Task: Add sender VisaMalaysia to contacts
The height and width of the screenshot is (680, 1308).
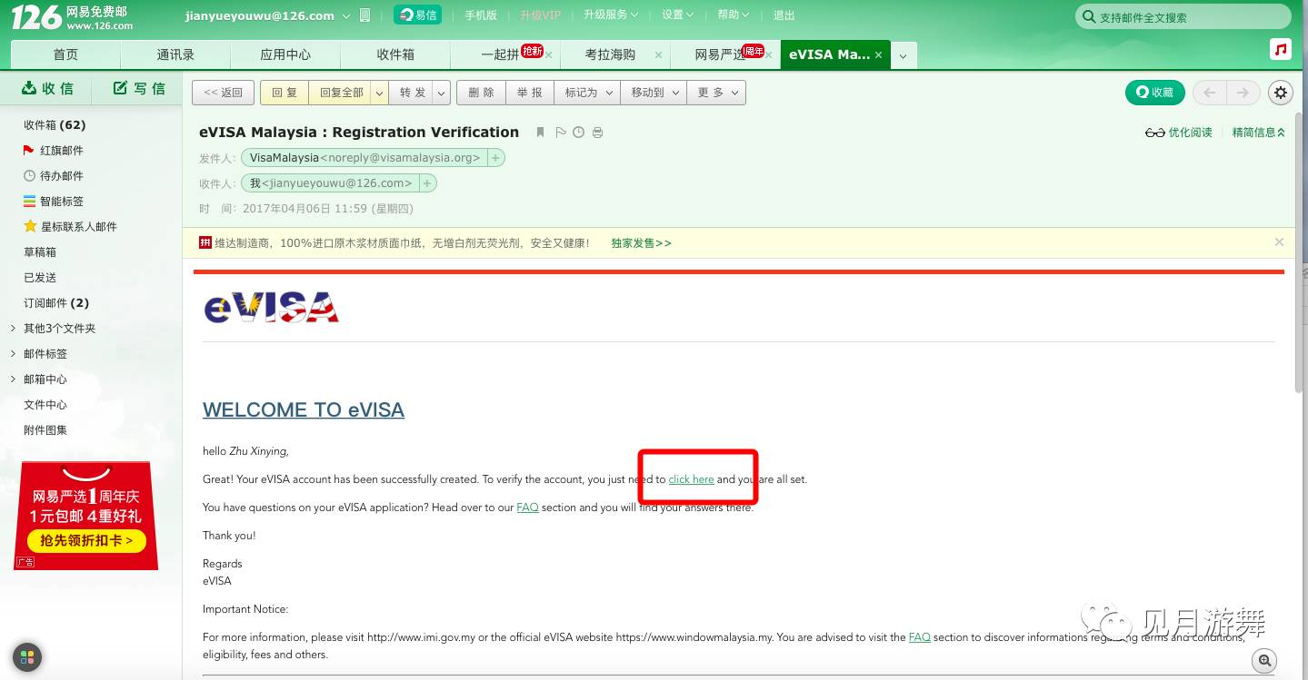Action: point(495,158)
